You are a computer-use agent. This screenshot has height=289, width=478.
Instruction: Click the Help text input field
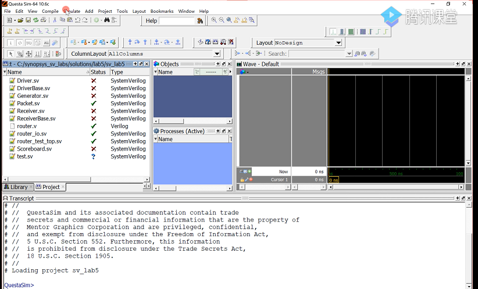177,21
